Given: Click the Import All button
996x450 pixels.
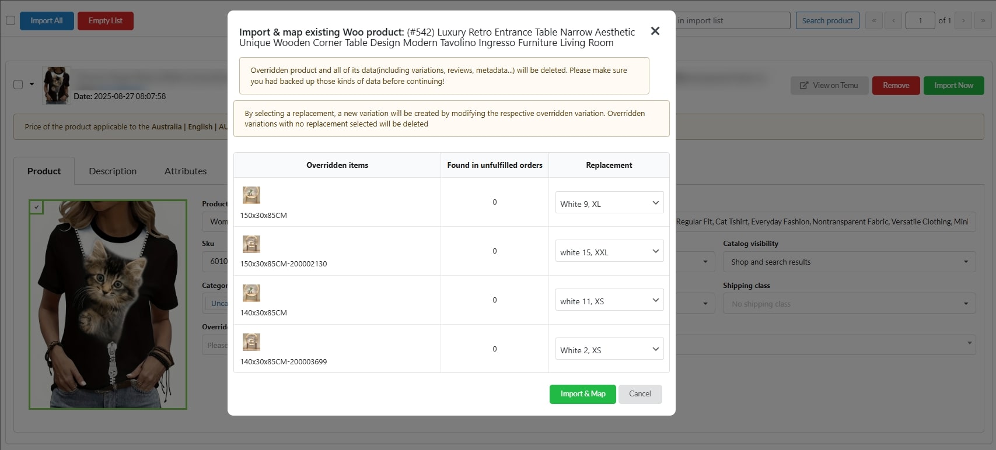Looking at the screenshot, I should click(x=47, y=21).
